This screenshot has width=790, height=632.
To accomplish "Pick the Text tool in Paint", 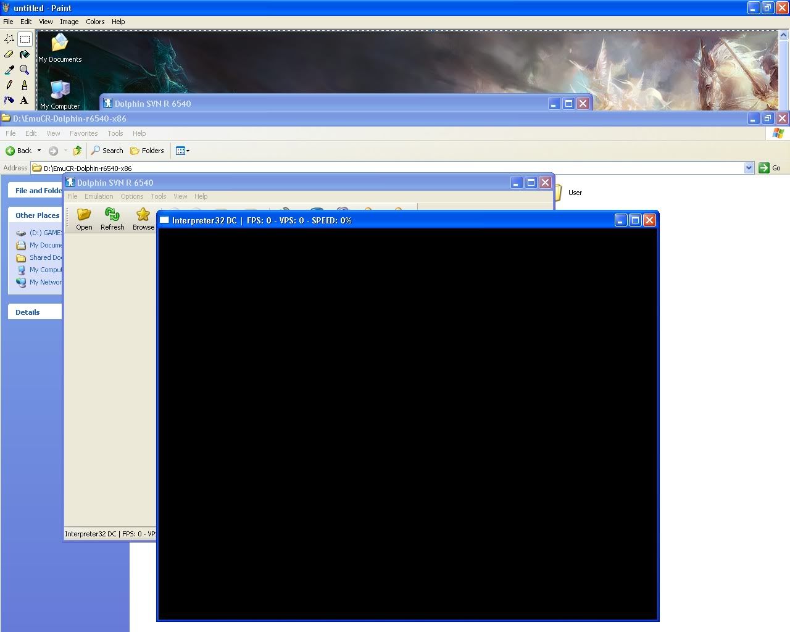I will (25, 100).
